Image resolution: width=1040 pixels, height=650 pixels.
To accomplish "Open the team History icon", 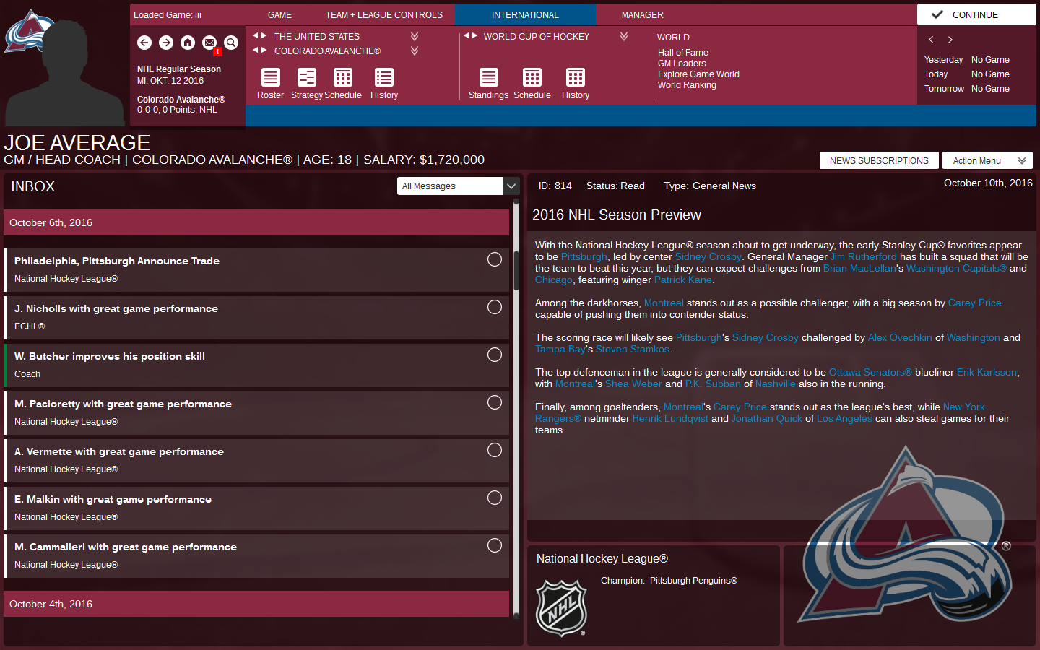I will (x=384, y=77).
